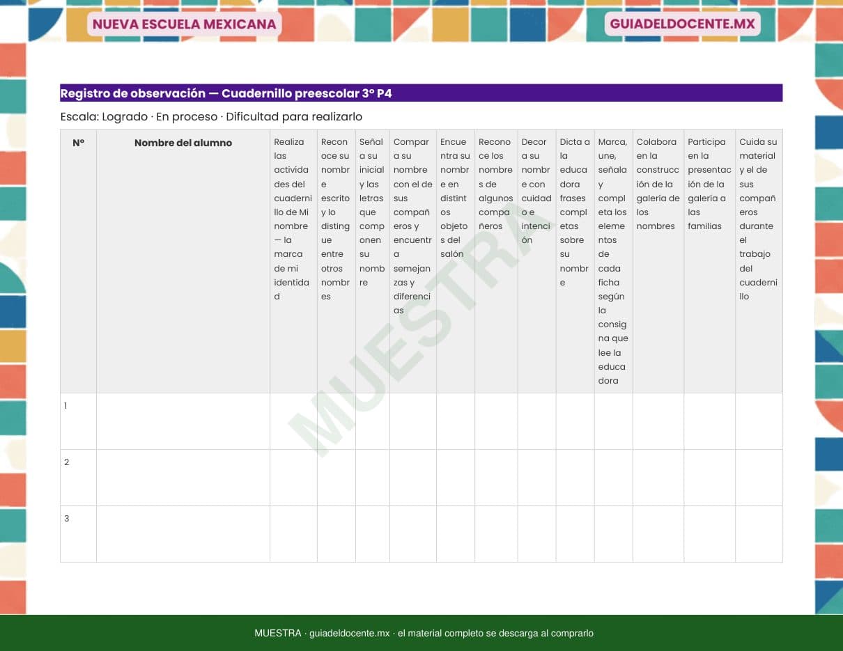Click the NUEVA ESCUELA MEXICANA badge
The image size is (843, 651).
click(x=184, y=24)
